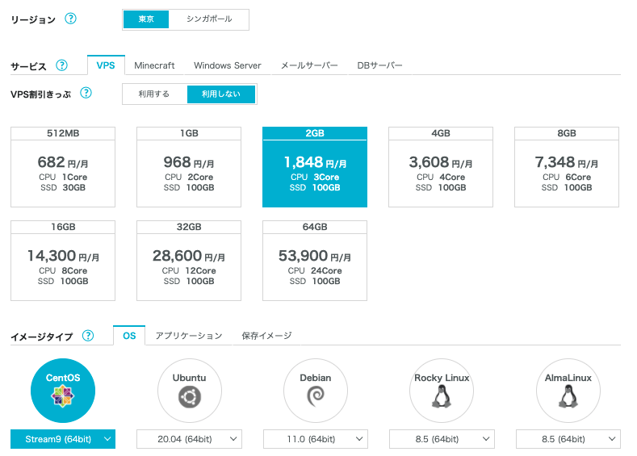Screen dimensions: 637x456
Task: Open the Ubuntu 20.04 (64bit) version dropdown
Action: click(189, 439)
